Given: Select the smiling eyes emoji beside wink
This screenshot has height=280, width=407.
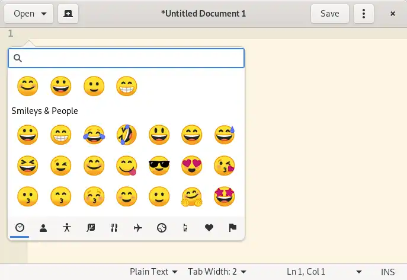Looking at the screenshot, I should pyautogui.click(x=94, y=166).
